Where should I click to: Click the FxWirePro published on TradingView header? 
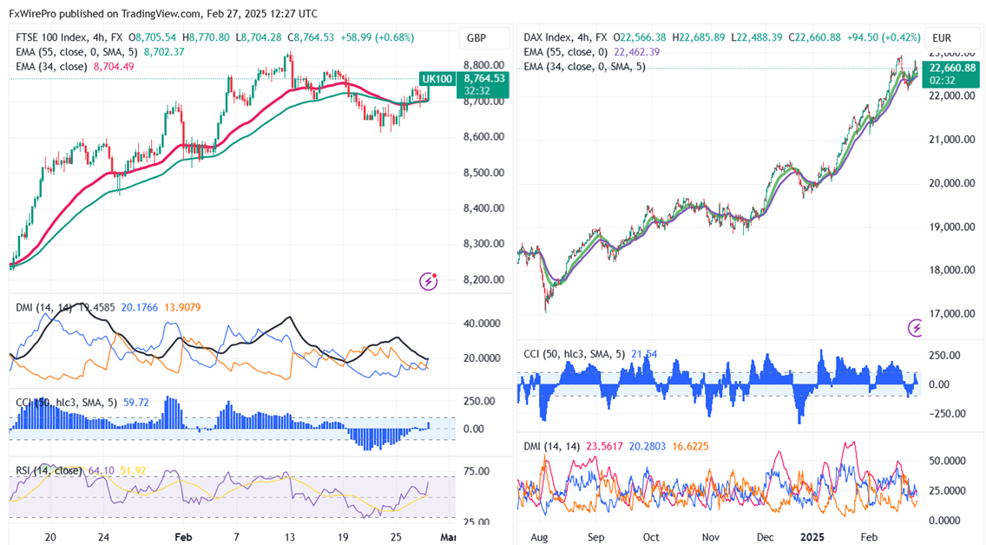point(165,14)
